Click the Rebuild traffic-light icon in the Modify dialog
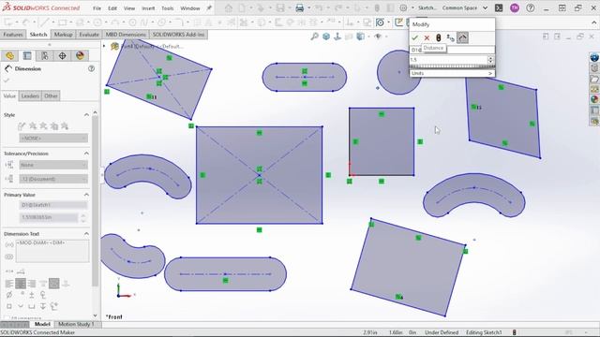The width and height of the screenshot is (600, 337). [x=439, y=37]
